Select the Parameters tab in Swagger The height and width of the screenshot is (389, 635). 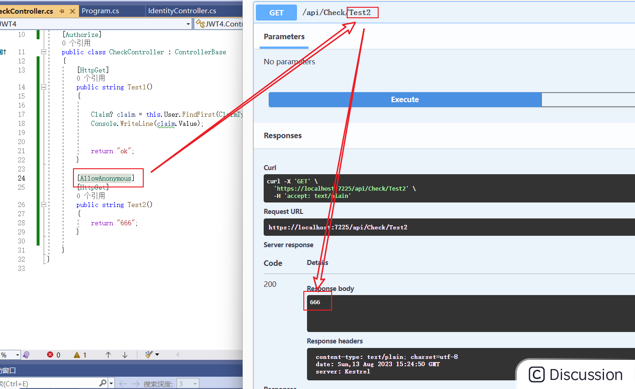pos(284,37)
